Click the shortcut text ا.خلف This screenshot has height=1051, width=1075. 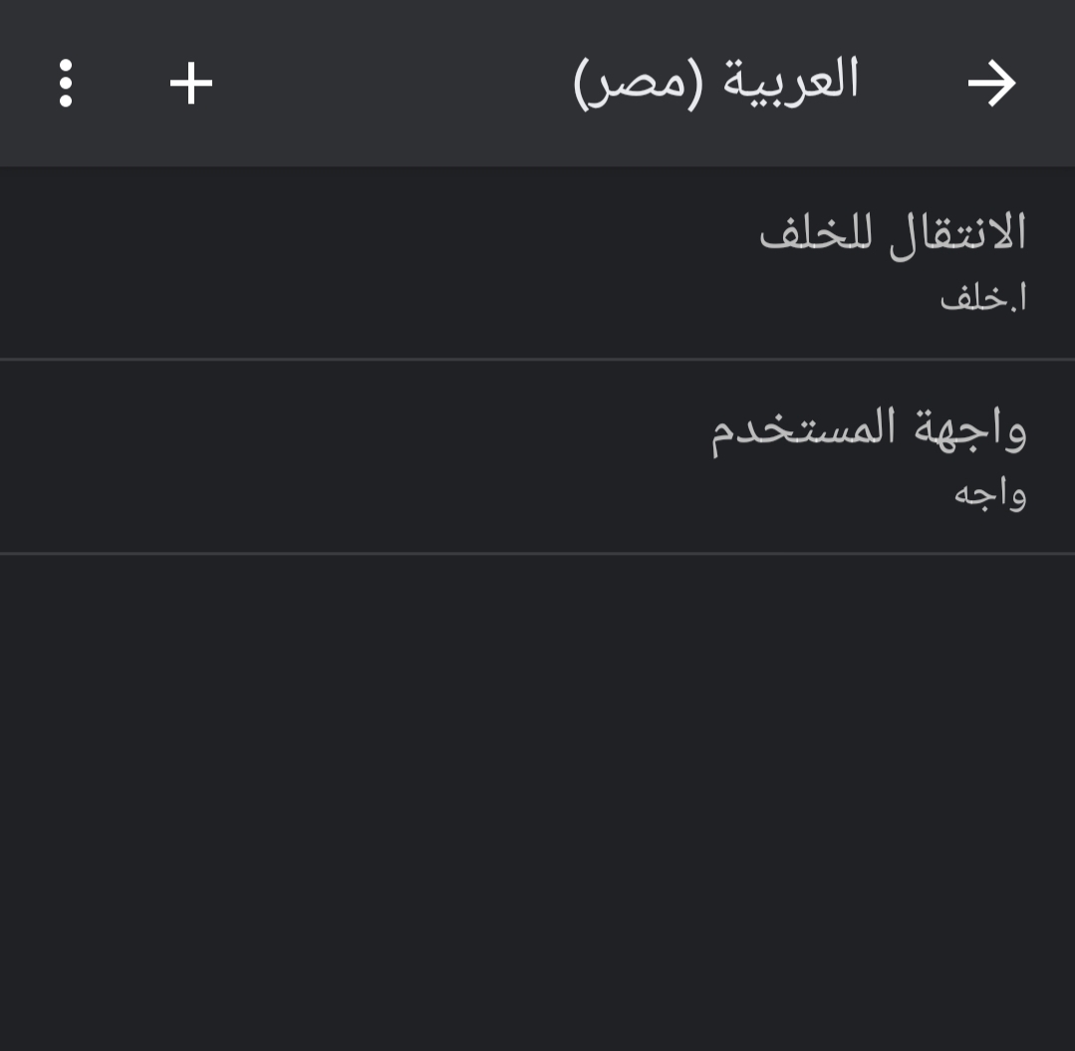pos(983,298)
